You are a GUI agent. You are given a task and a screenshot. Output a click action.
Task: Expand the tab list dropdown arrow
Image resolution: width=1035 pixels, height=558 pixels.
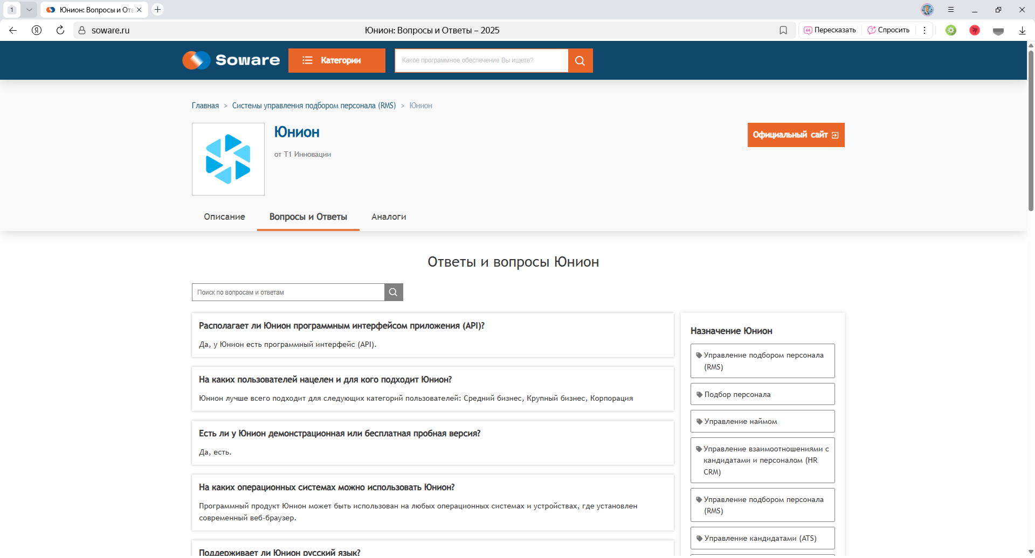[x=29, y=10]
